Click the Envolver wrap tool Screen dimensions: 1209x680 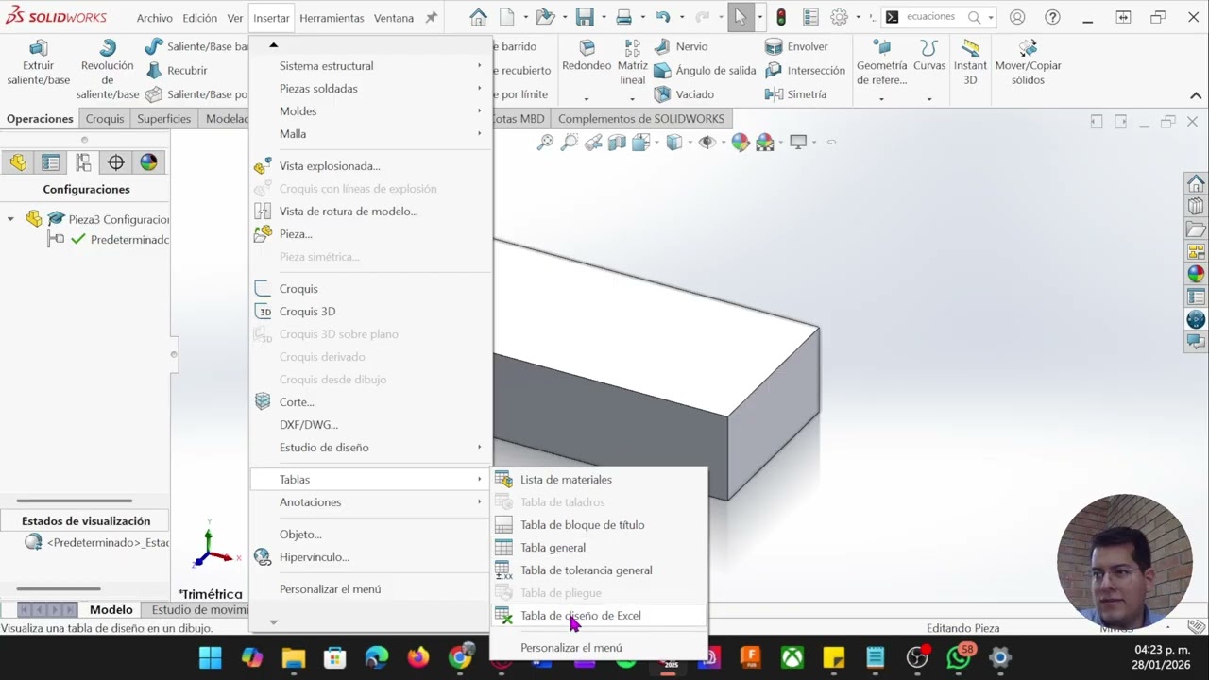(x=796, y=46)
